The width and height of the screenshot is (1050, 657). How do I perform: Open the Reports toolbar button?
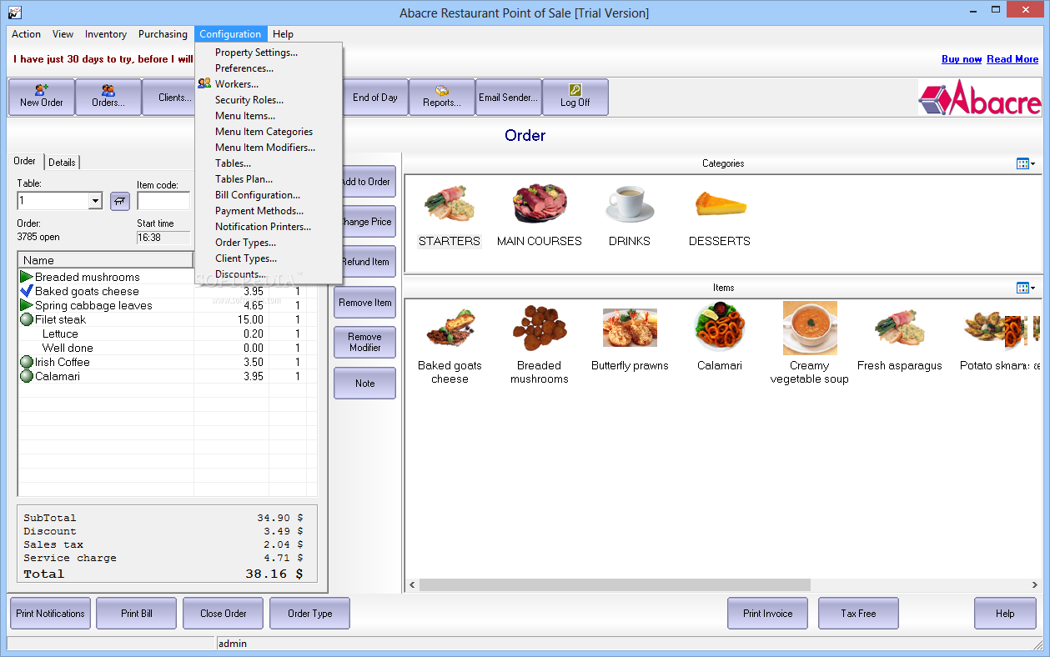[442, 97]
